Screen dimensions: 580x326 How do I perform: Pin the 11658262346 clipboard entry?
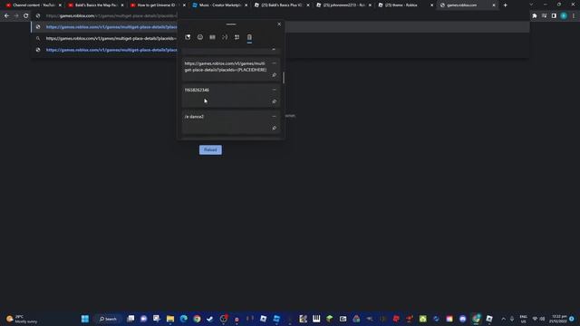point(274,101)
